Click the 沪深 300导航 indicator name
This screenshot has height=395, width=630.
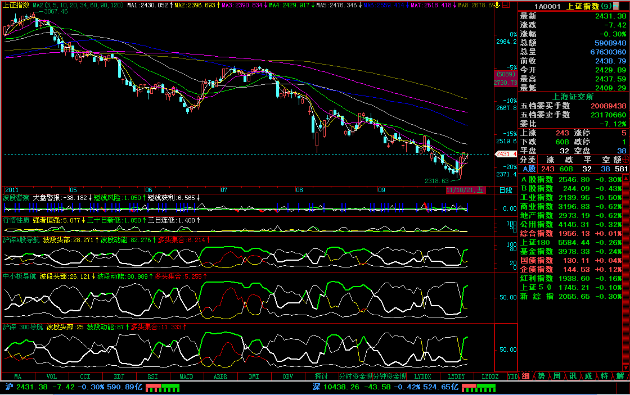(x=23, y=327)
